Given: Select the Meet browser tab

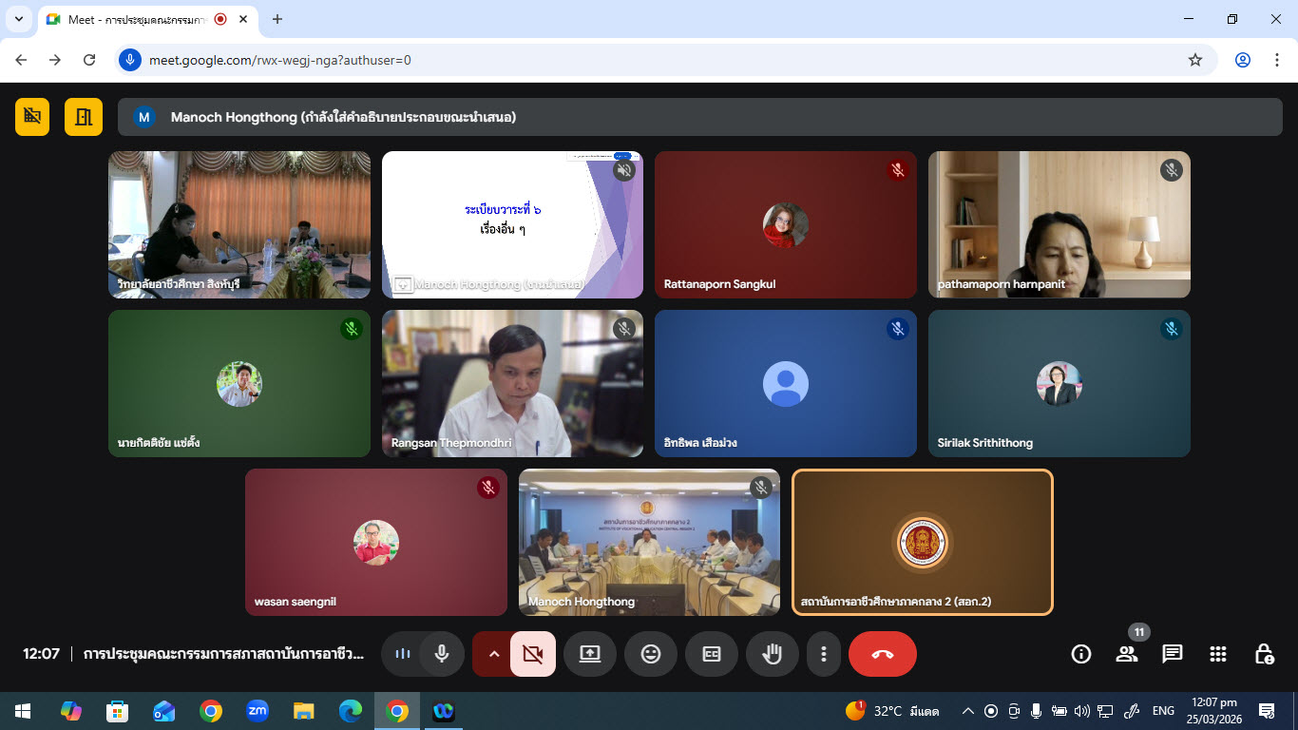Looking at the screenshot, I should tap(133, 19).
